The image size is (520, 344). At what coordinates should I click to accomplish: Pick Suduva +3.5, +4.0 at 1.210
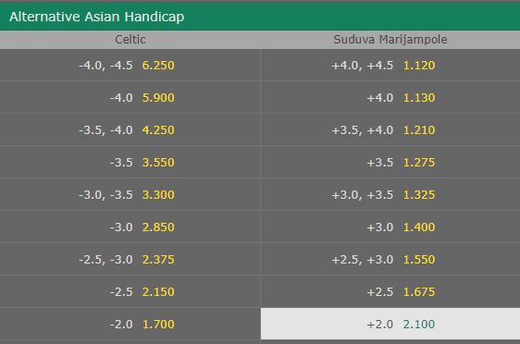pyautogui.click(x=390, y=129)
